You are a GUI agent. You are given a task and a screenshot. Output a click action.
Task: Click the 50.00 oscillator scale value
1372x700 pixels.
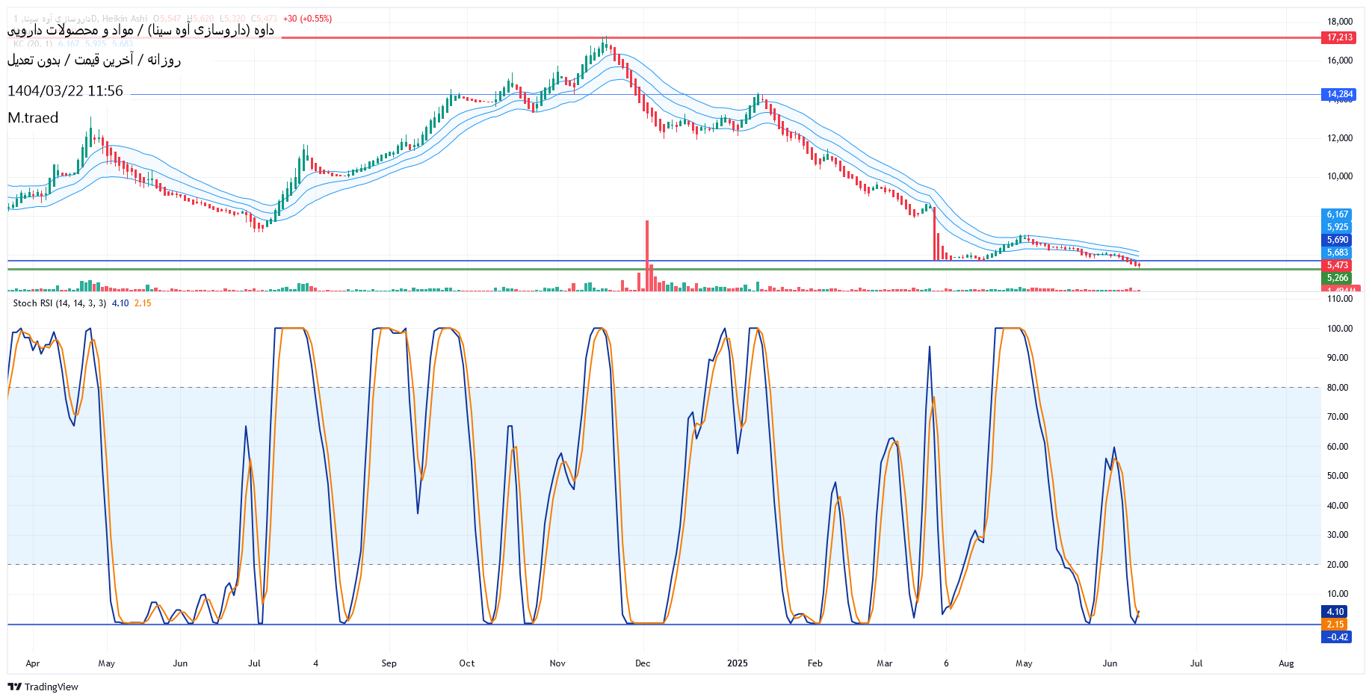pos(1338,476)
